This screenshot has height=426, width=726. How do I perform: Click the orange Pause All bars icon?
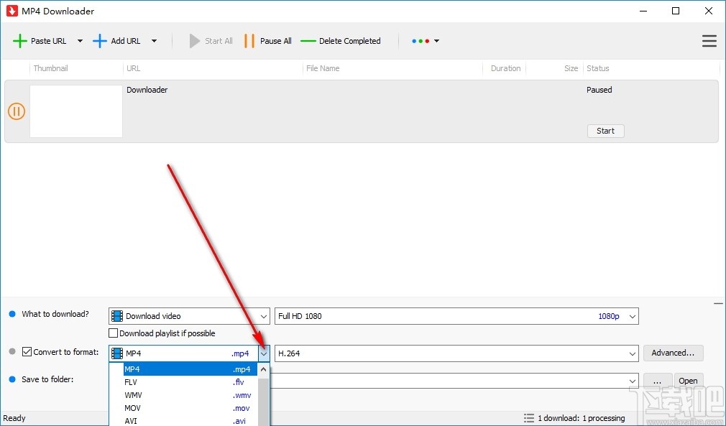coord(249,41)
